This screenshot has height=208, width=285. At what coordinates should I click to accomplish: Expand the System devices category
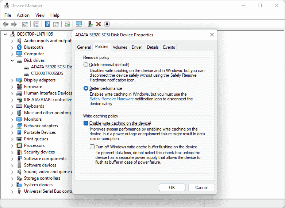[x=12, y=185]
